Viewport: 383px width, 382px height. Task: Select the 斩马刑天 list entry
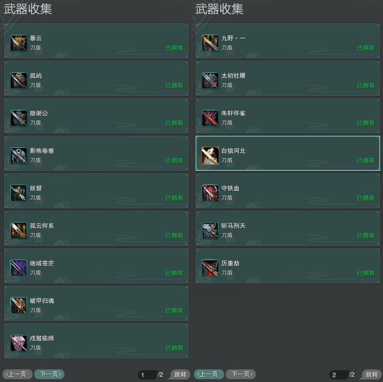(288, 228)
